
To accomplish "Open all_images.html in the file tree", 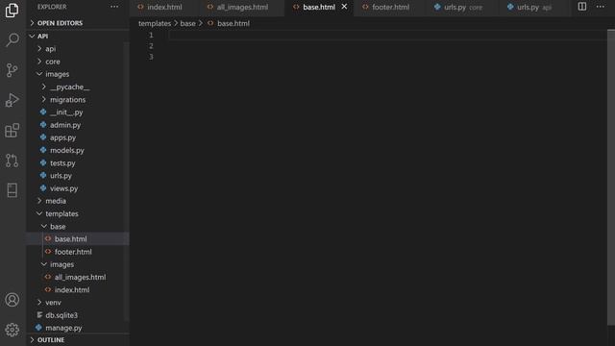I will [78, 277].
